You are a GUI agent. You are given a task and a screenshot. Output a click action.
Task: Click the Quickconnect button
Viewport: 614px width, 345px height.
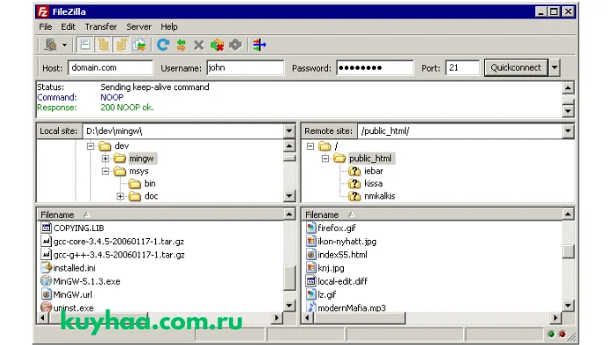tap(516, 67)
